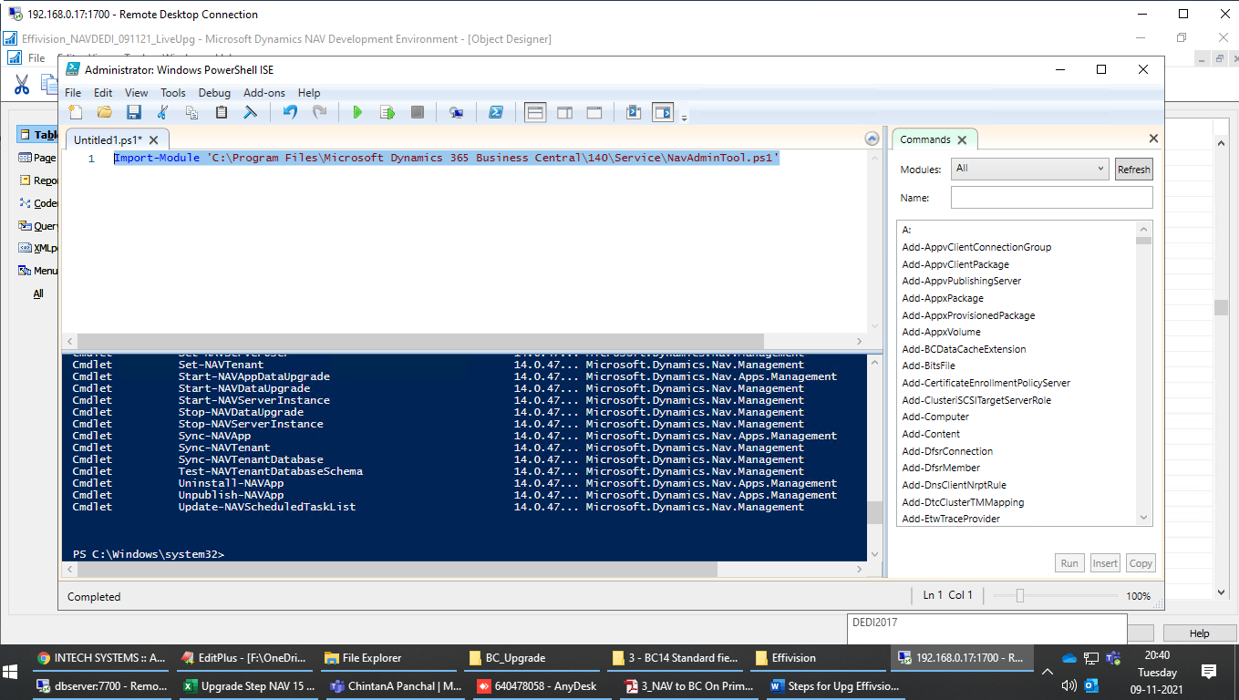The height and width of the screenshot is (700, 1239).
Task: Adjust the zoom slider in the status bar
Action: [1020, 595]
